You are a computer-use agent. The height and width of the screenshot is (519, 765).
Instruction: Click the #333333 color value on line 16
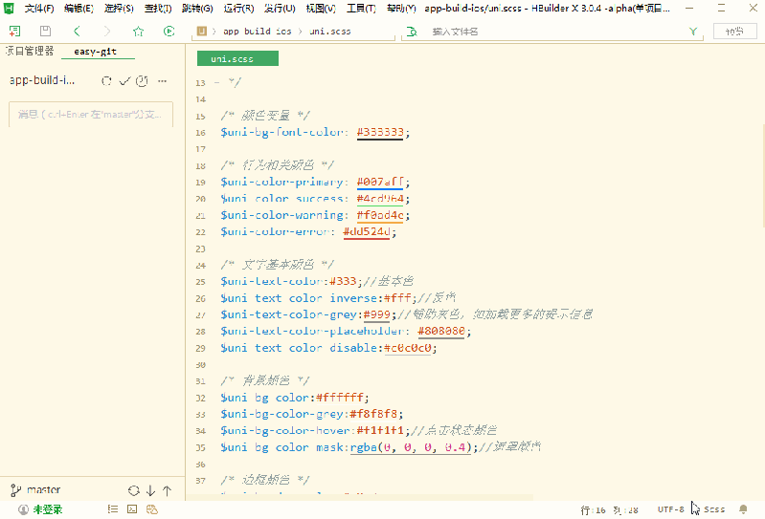click(380, 133)
